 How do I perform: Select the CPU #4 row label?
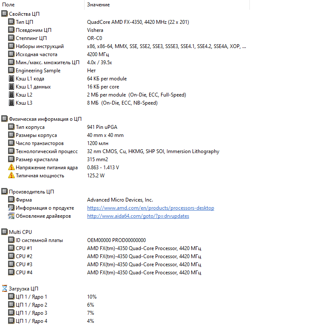click(24, 273)
